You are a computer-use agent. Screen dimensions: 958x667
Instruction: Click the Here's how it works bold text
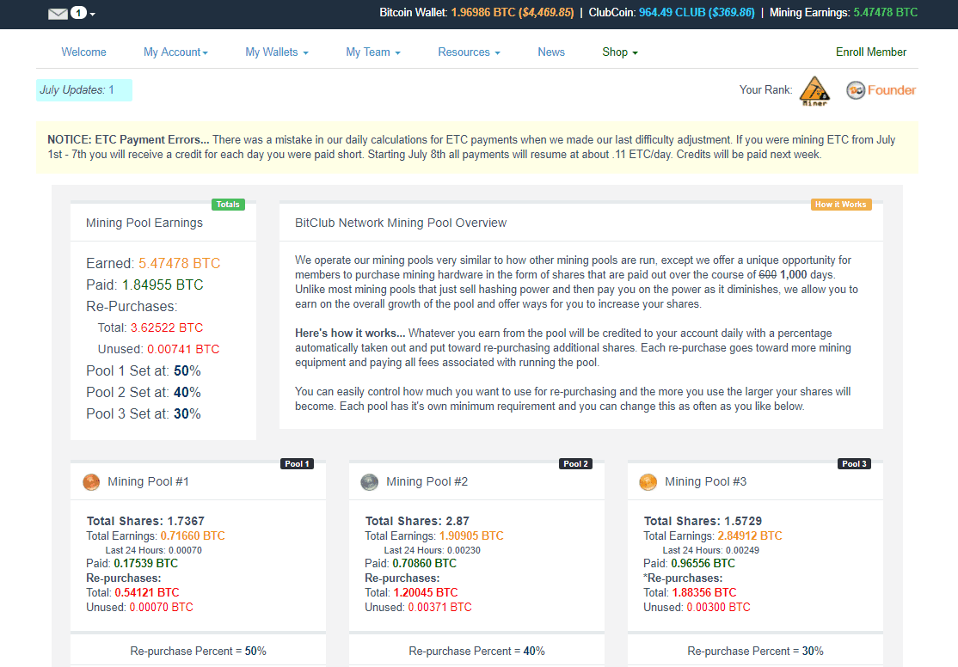tap(350, 333)
